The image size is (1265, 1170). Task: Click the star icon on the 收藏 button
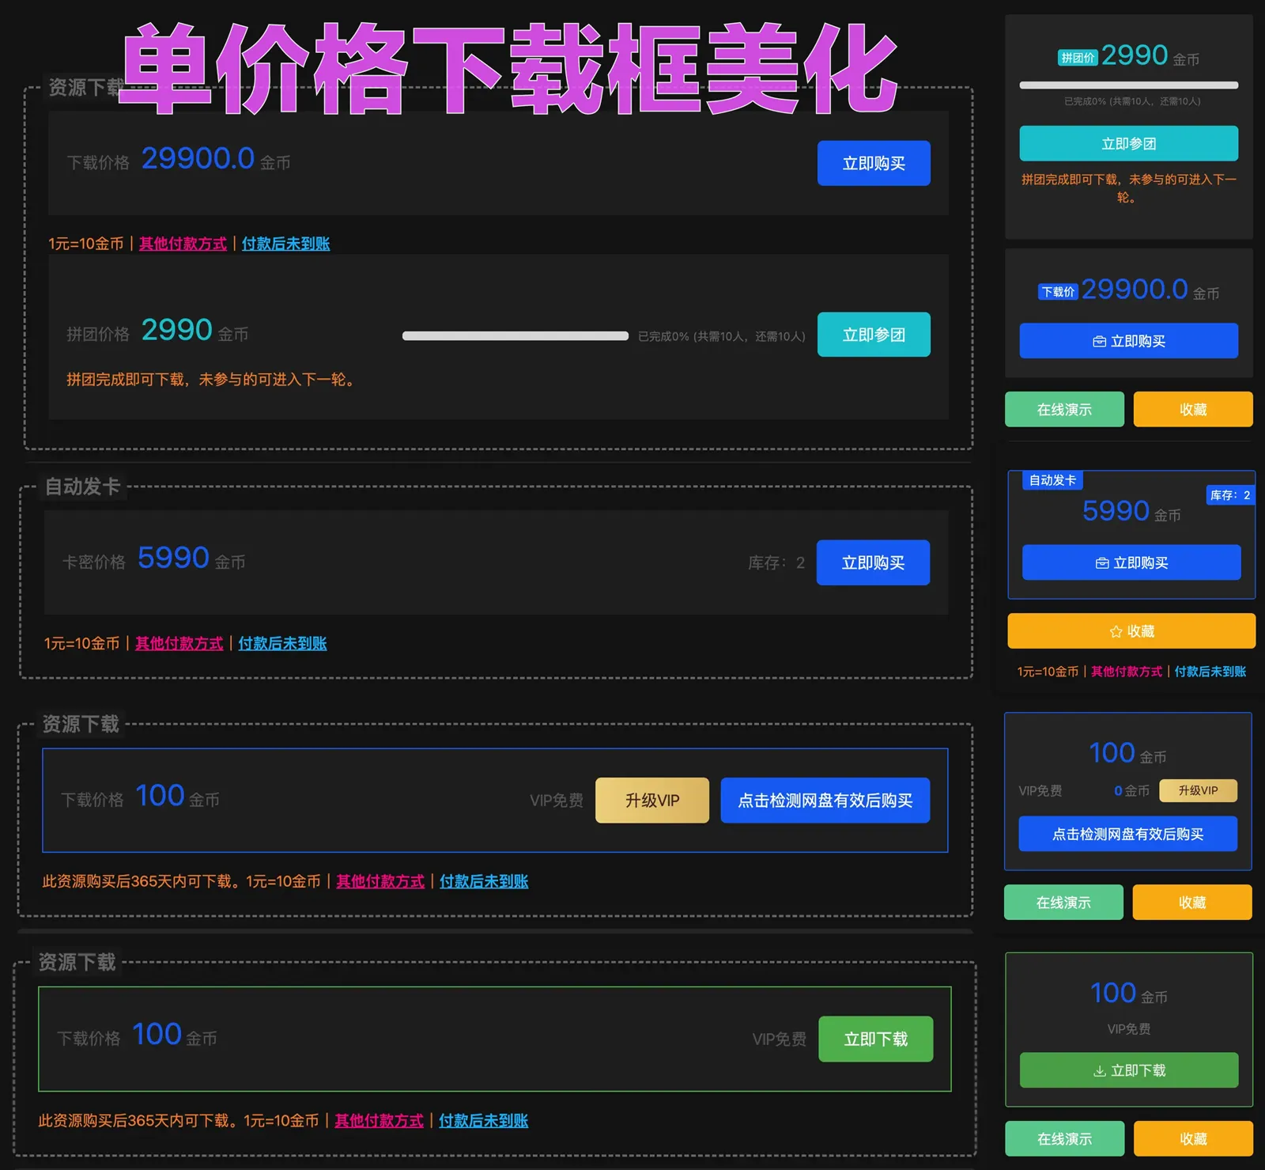pyautogui.click(x=1116, y=632)
